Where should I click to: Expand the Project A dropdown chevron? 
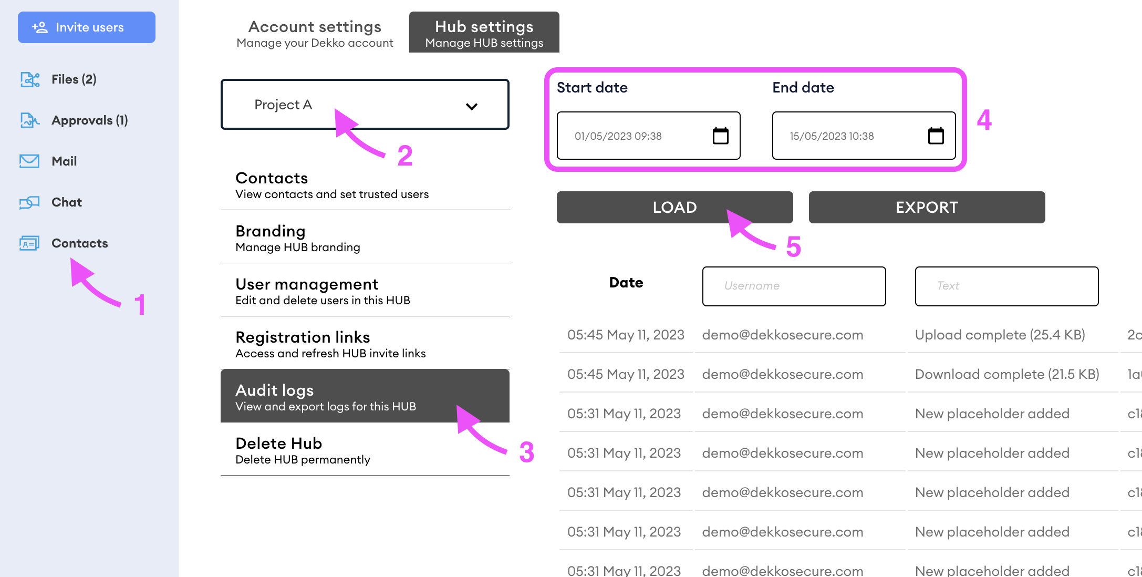(x=472, y=106)
